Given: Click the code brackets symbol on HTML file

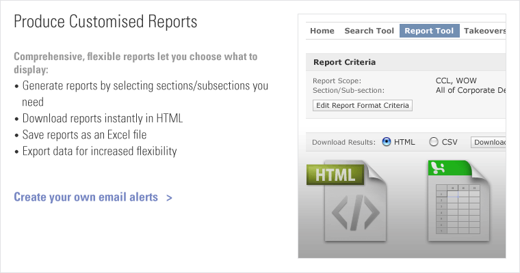Looking at the screenshot, I should coord(355,214).
